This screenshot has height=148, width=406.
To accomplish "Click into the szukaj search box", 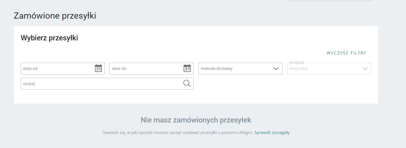I will (x=107, y=84).
